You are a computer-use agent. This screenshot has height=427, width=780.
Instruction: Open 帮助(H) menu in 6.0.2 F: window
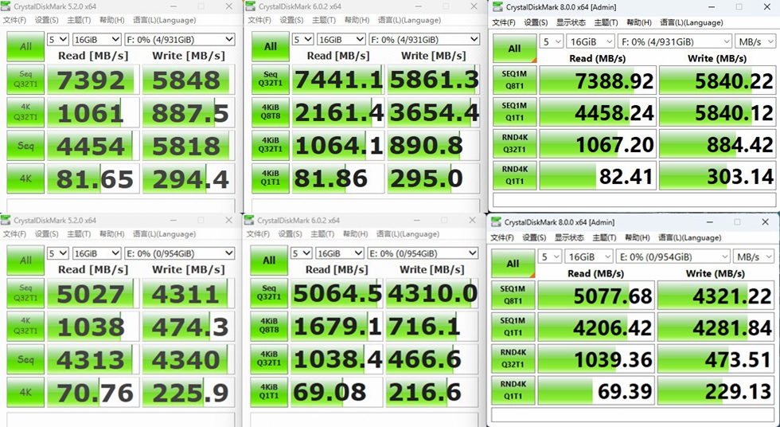pyautogui.click(x=357, y=21)
